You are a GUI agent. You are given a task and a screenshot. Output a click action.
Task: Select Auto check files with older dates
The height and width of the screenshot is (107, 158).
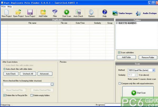coord(4,69)
